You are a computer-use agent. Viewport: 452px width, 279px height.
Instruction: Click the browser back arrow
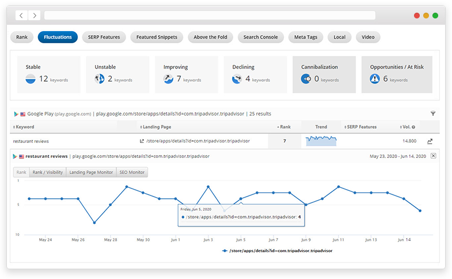tap(21, 16)
